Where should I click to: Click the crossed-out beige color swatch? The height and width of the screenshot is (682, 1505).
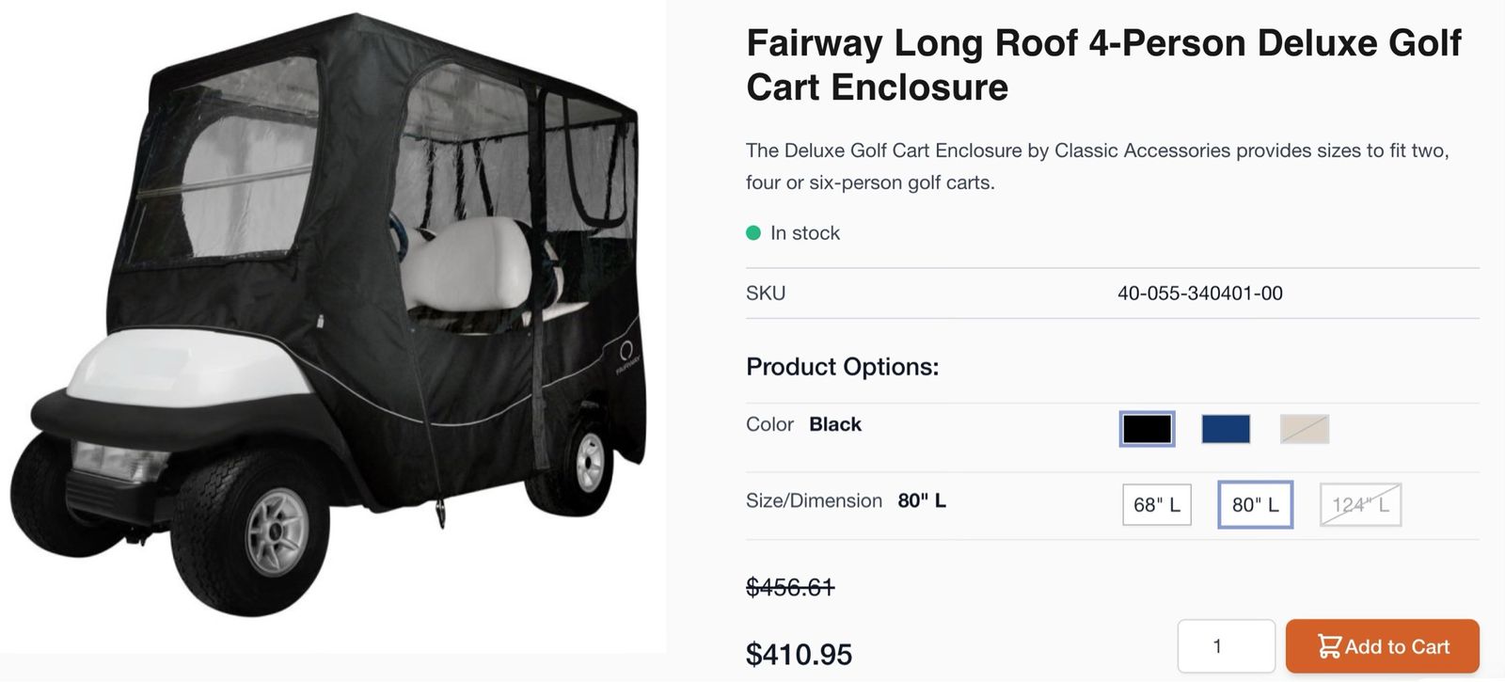pos(1304,429)
